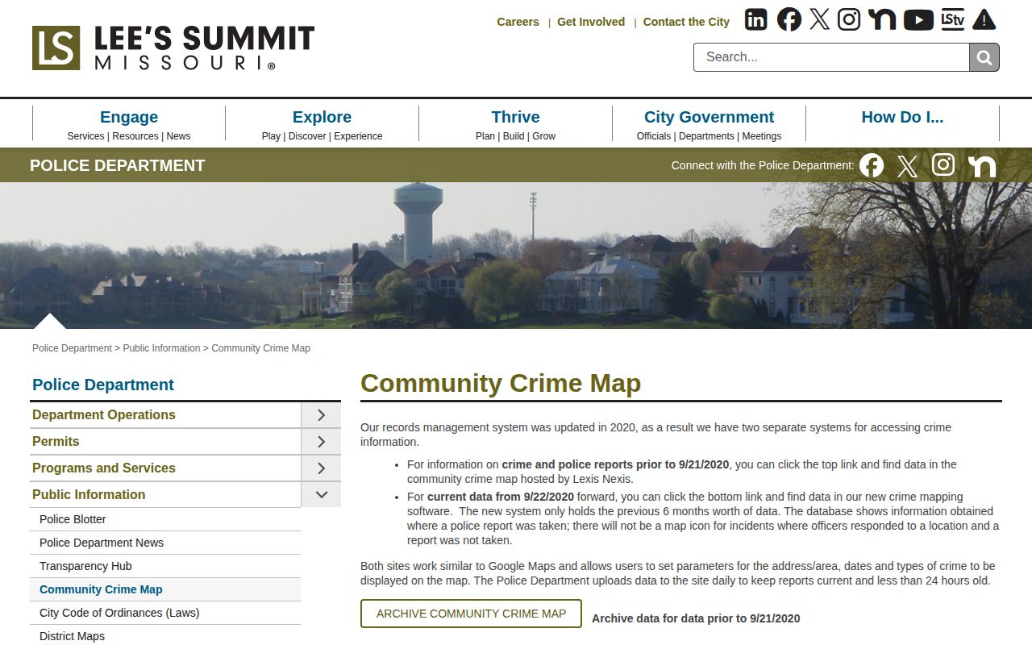Click Programs and Services sidebar label
The image size is (1032, 645).
pyautogui.click(x=103, y=468)
